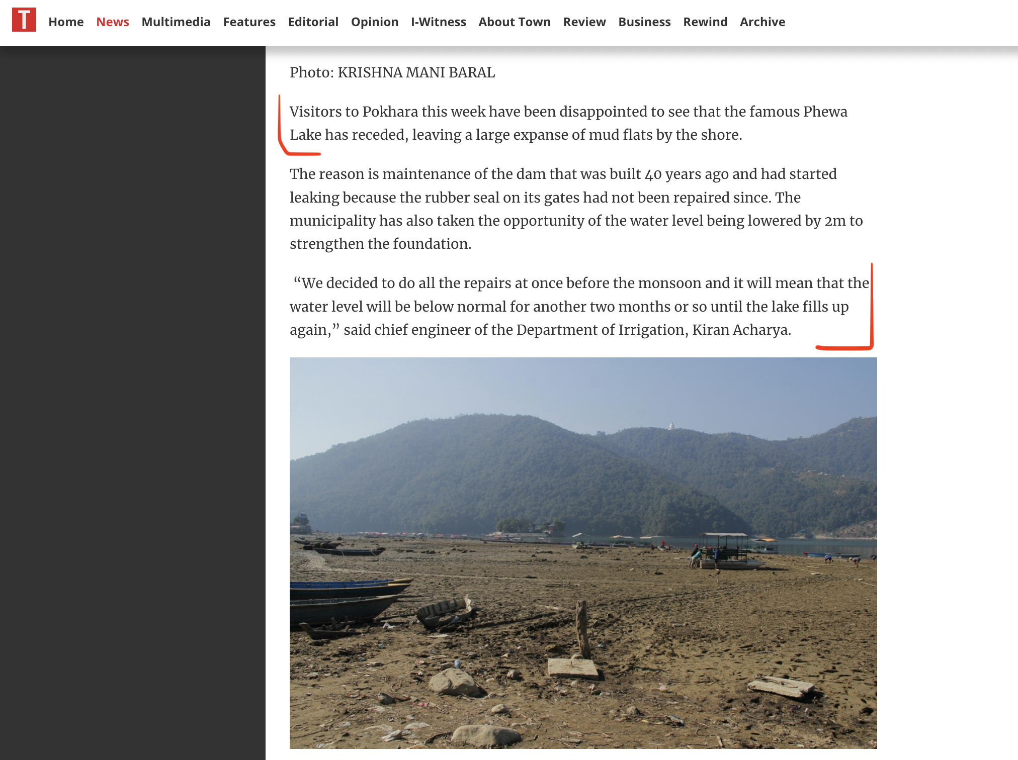Click the Kiran Acharya quote paragraph

(579, 306)
